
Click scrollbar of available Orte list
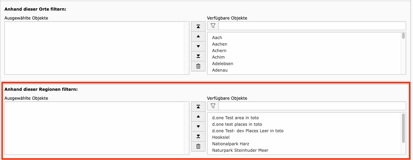(403, 36)
